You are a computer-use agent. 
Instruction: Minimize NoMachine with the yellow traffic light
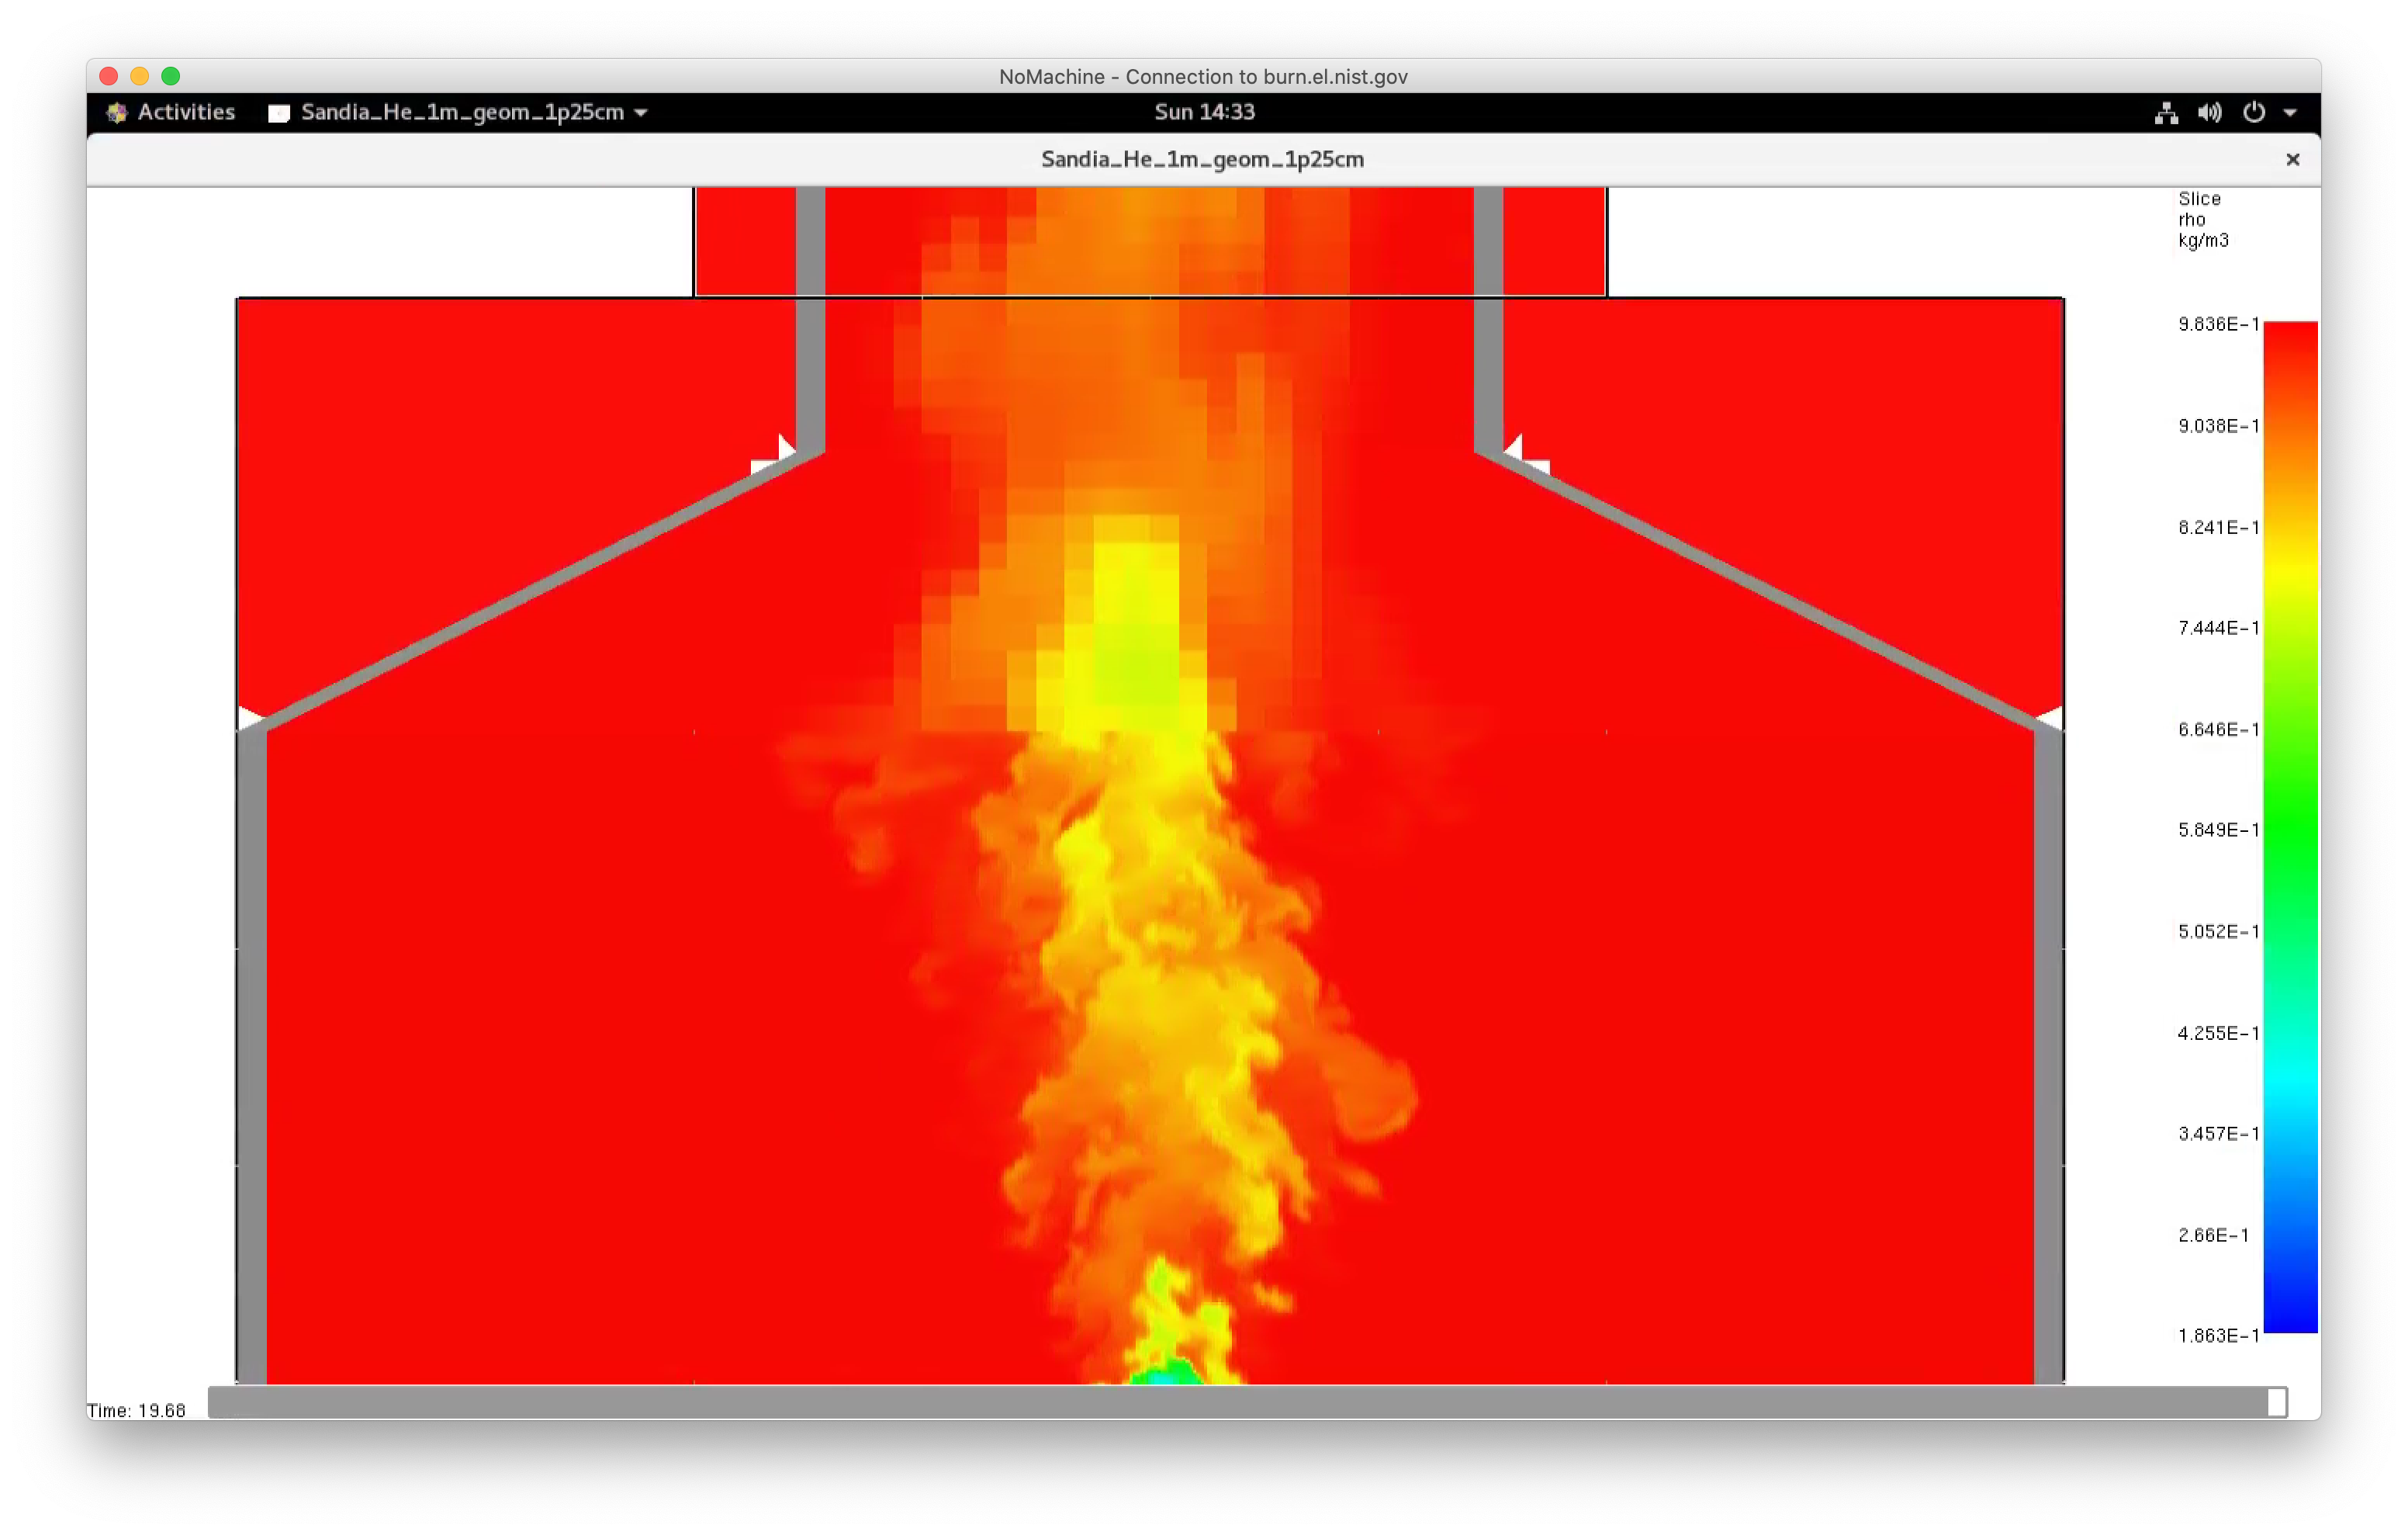139,76
